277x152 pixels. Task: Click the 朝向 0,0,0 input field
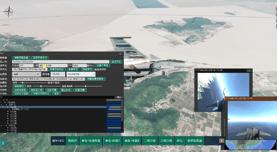(80, 65)
